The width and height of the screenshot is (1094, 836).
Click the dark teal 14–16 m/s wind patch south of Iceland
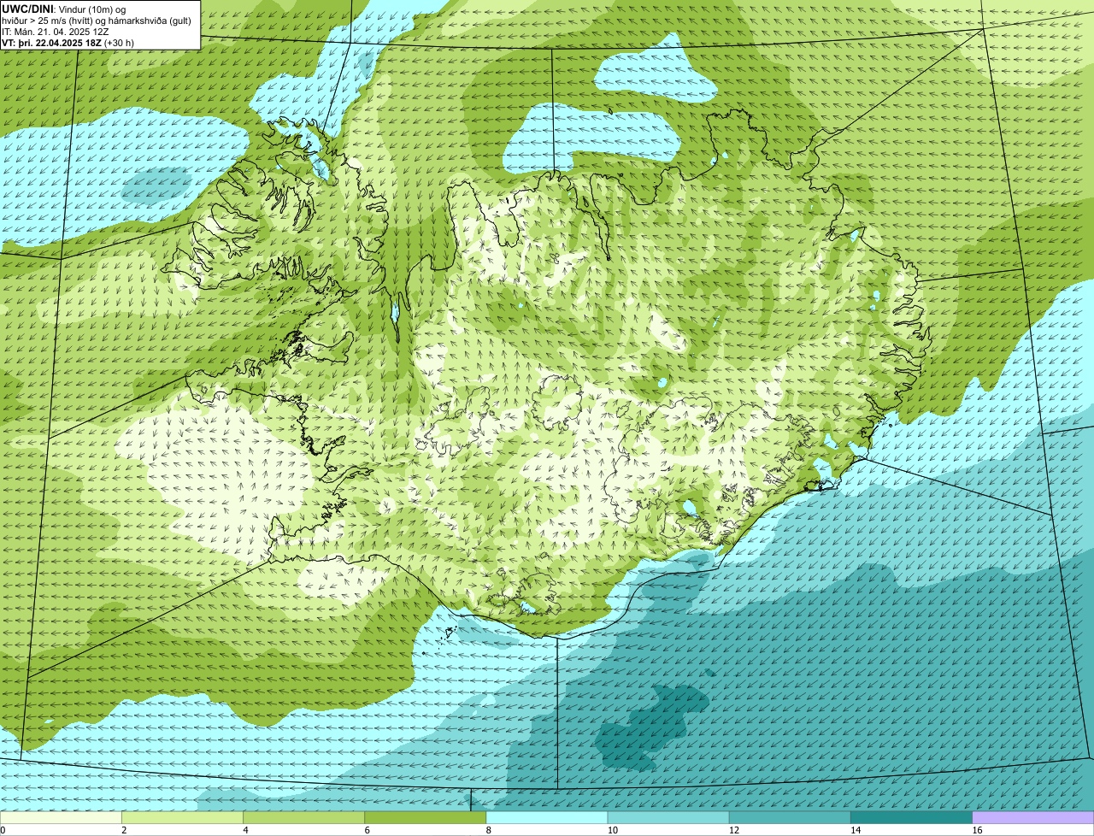pos(654,727)
